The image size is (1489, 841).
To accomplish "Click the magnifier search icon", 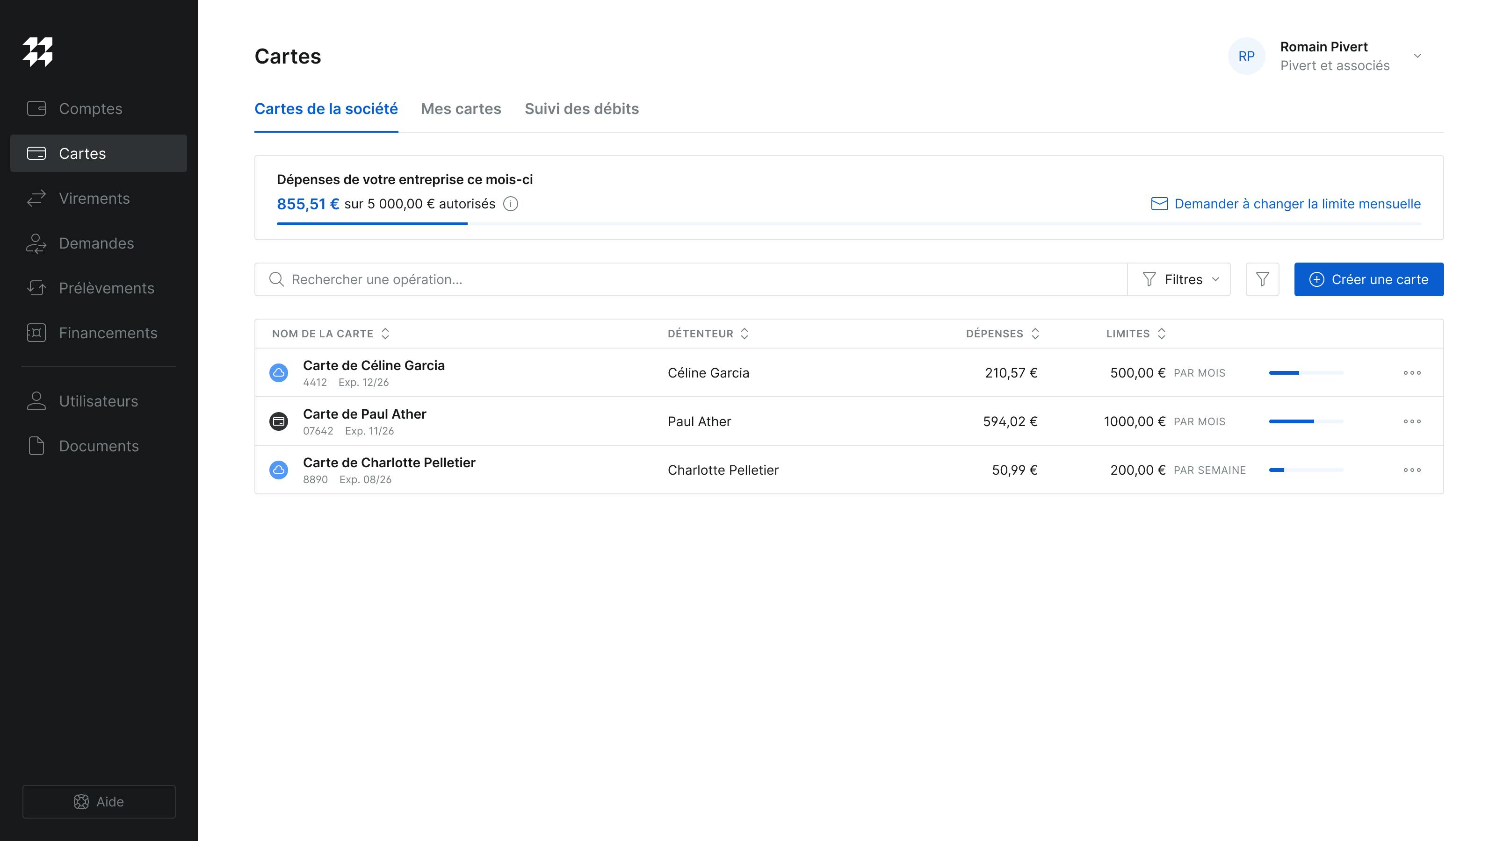I will point(277,279).
